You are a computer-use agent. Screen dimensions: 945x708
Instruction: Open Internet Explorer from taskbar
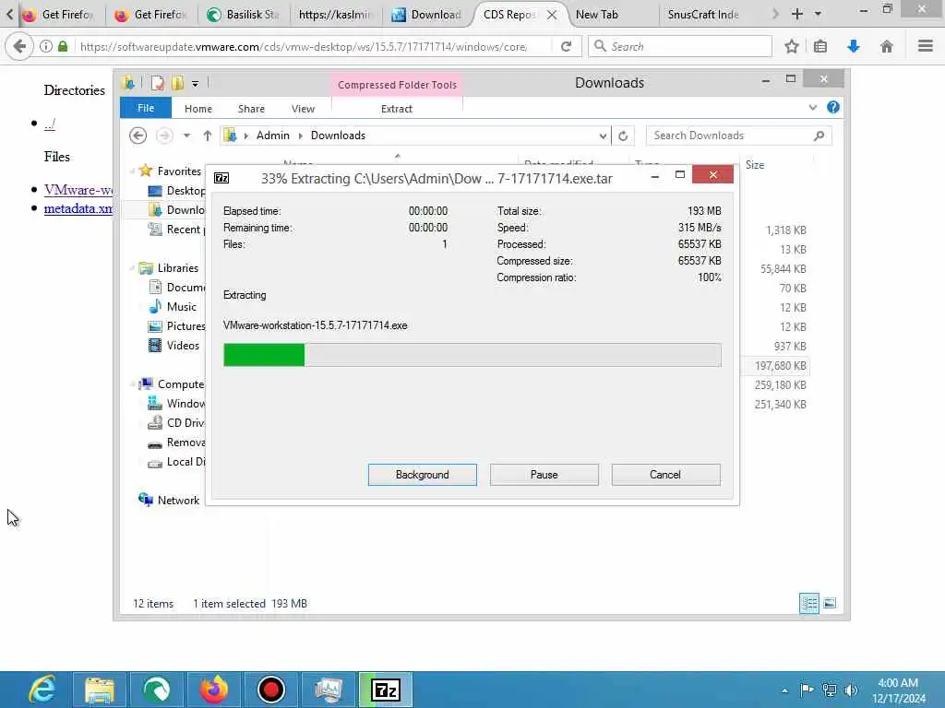point(42,690)
